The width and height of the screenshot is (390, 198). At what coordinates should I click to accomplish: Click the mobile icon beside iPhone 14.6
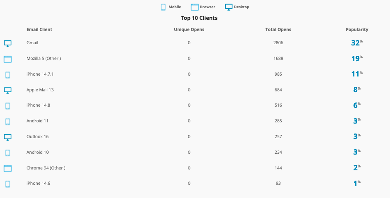click(8, 184)
